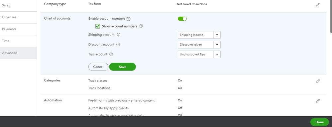Viewport: 332px width, 127px height.
Task: Open the Sales settings tab
Action: click(18, 6)
